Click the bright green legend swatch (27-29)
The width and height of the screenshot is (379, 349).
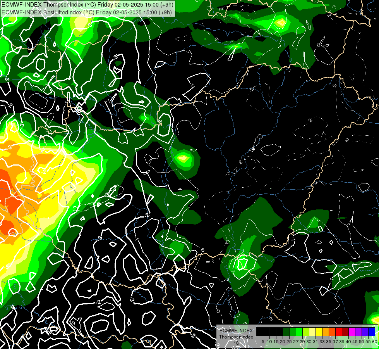[x=299, y=332]
